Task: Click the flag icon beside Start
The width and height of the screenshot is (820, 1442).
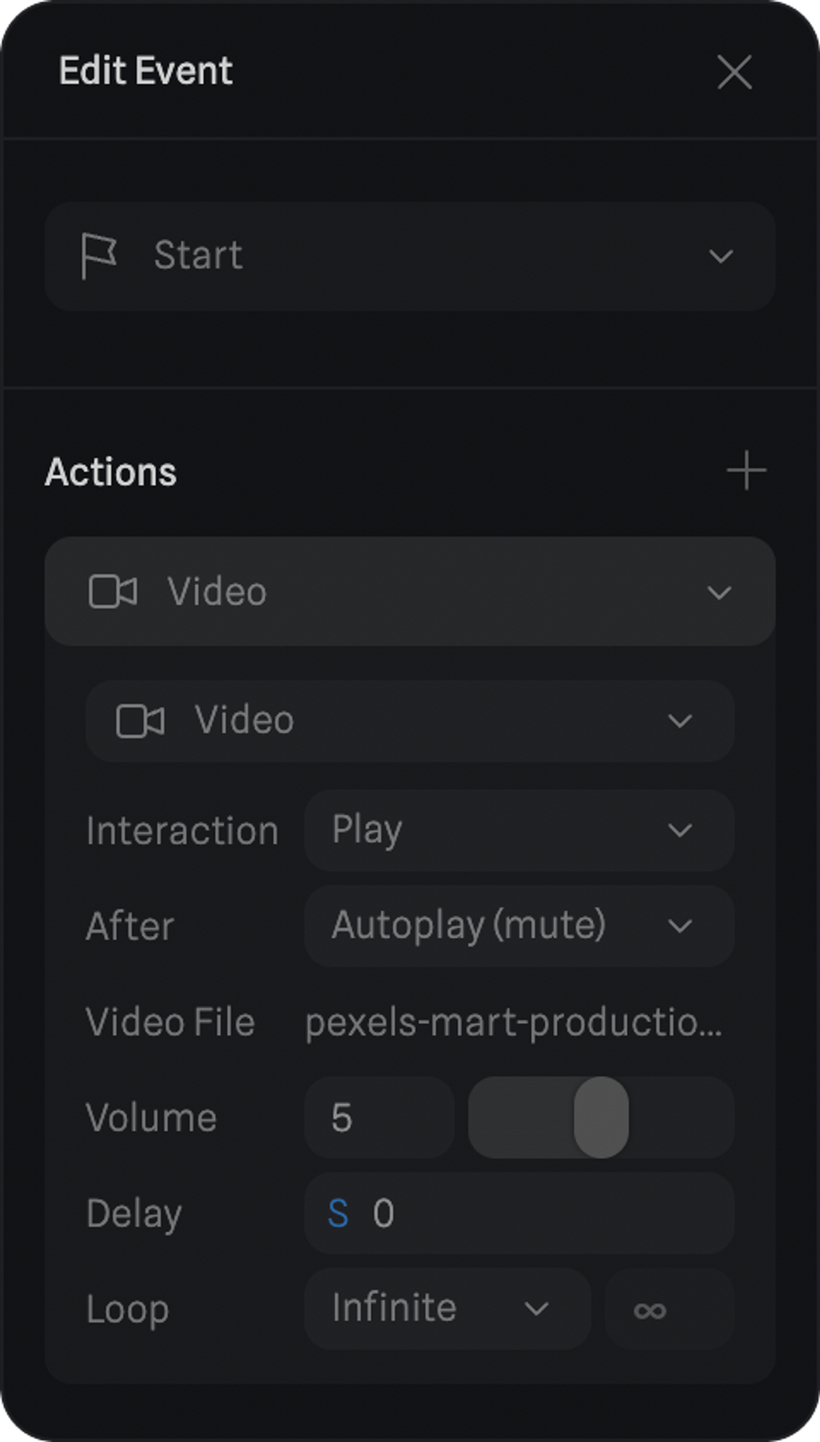Action: (x=98, y=255)
